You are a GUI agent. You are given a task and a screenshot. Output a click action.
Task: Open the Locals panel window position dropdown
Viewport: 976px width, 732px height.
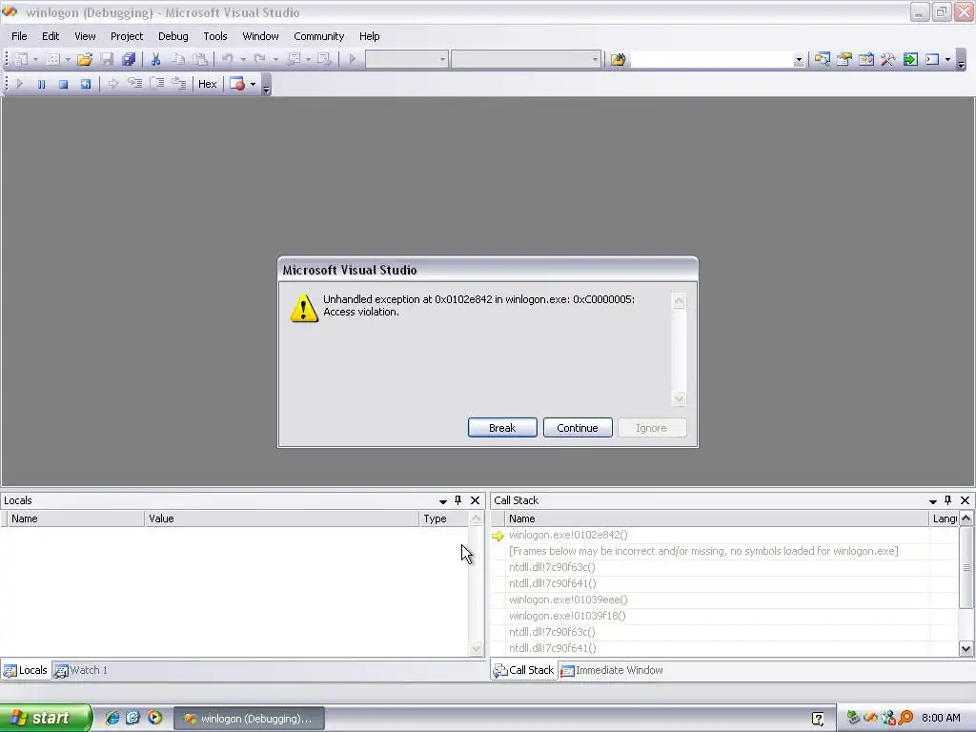point(442,501)
